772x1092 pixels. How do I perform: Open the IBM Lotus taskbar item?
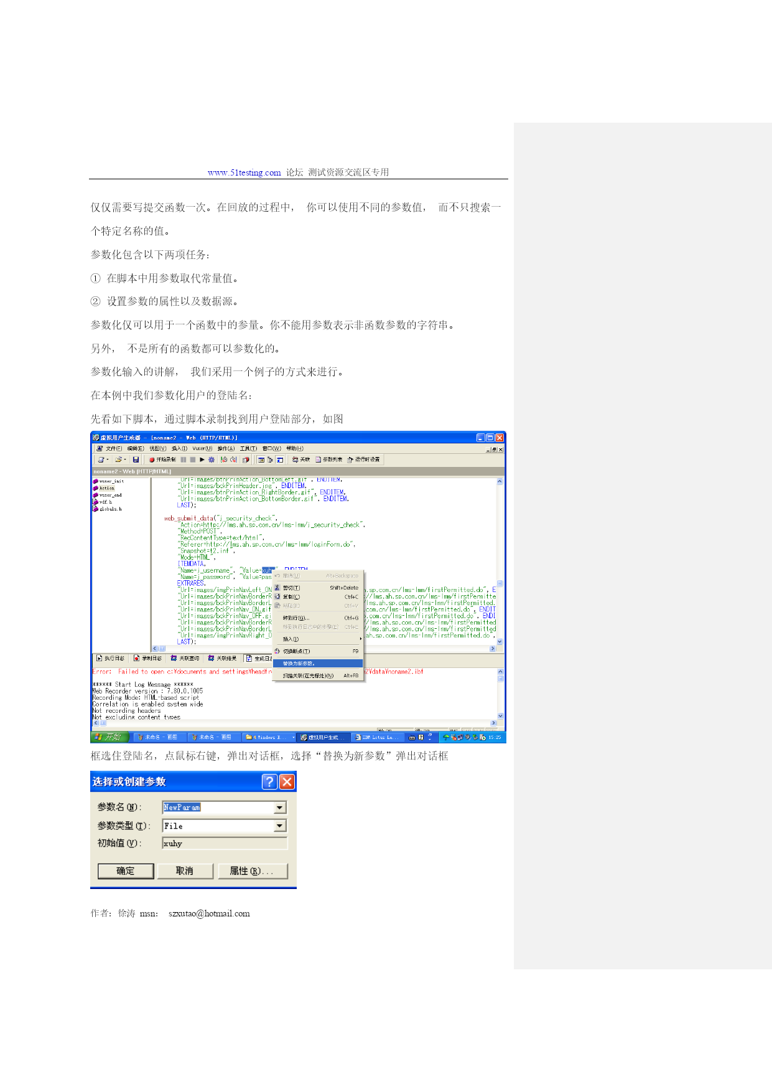coord(377,737)
